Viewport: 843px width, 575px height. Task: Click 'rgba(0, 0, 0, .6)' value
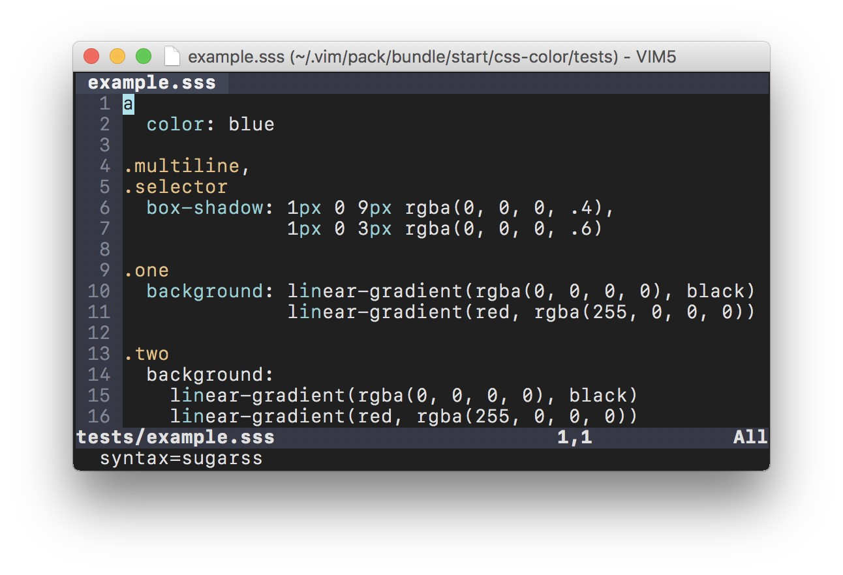click(x=504, y=229)
